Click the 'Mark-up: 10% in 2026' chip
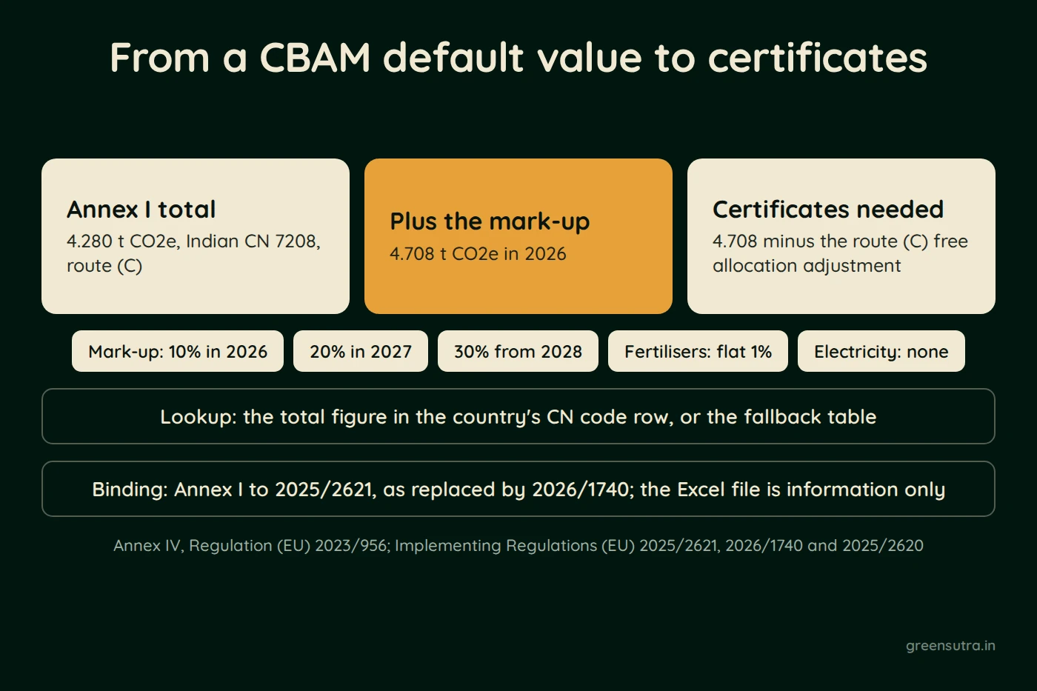This screenshot has width=1037, height=691. [x=178, y=351]
